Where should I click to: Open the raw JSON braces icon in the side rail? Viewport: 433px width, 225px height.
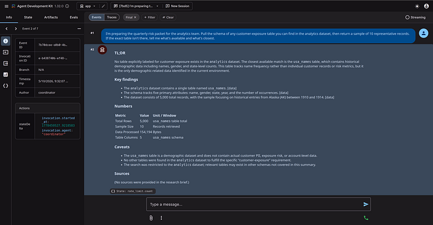[x=6, y=86]
